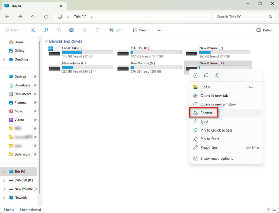The width and height of the screenshot is (279, 213).
Task: Switch to details list view in the status bar
Action: point(269,210)
